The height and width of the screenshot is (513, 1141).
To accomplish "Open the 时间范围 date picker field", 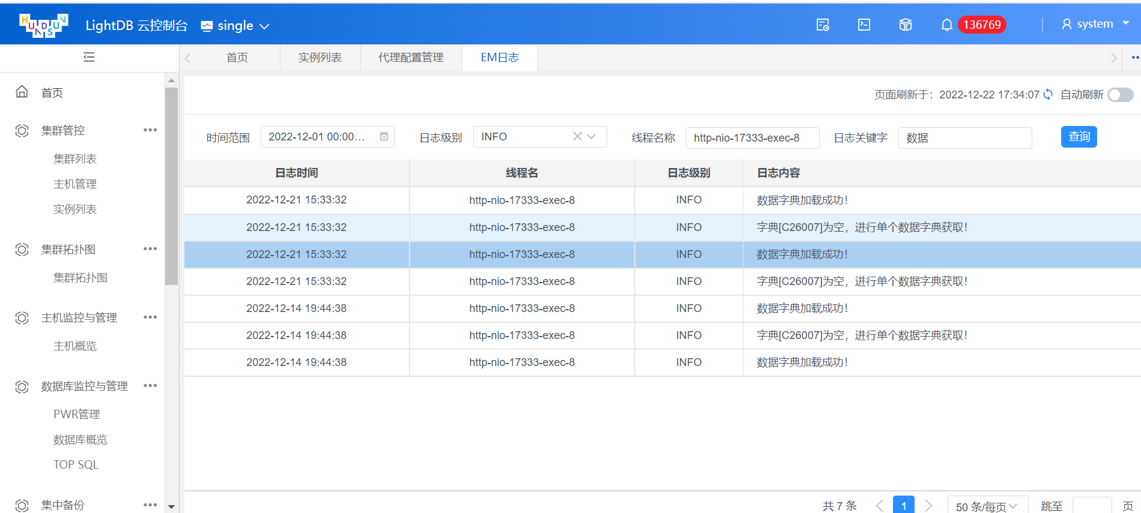I will [x=327, y=137].
